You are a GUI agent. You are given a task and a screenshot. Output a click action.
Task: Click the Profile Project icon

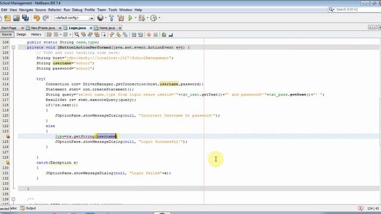coord(154,18)
